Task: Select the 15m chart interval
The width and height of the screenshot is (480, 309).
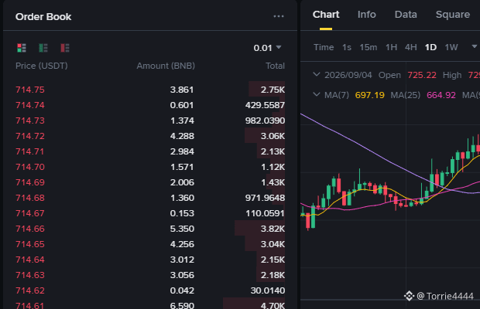Action: point(369,47)
